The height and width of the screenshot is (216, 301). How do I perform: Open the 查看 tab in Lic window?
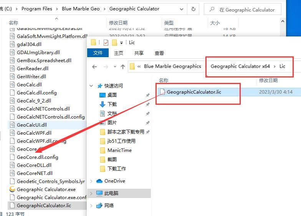pos(159,53)
